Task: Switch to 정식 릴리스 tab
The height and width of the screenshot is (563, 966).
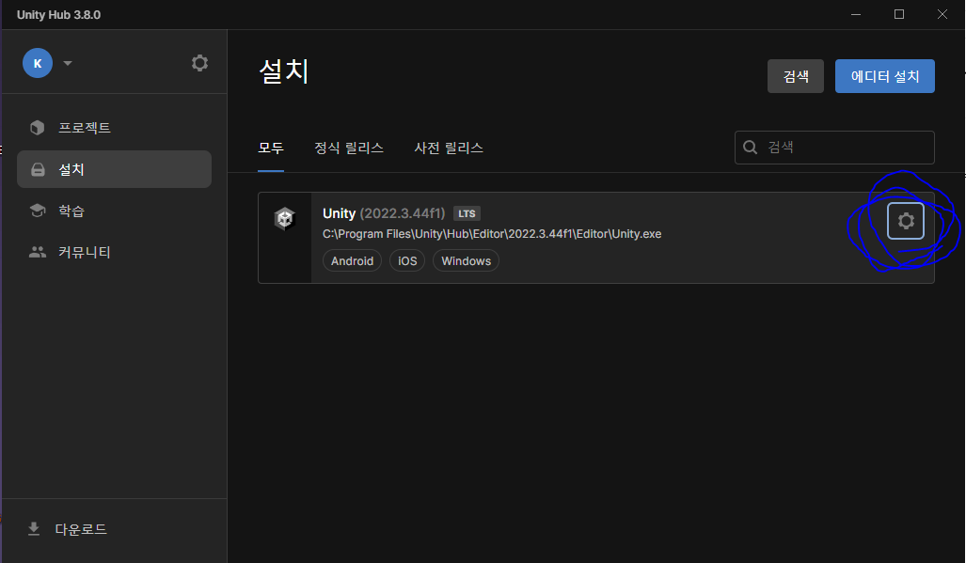Action: (349, 149)
